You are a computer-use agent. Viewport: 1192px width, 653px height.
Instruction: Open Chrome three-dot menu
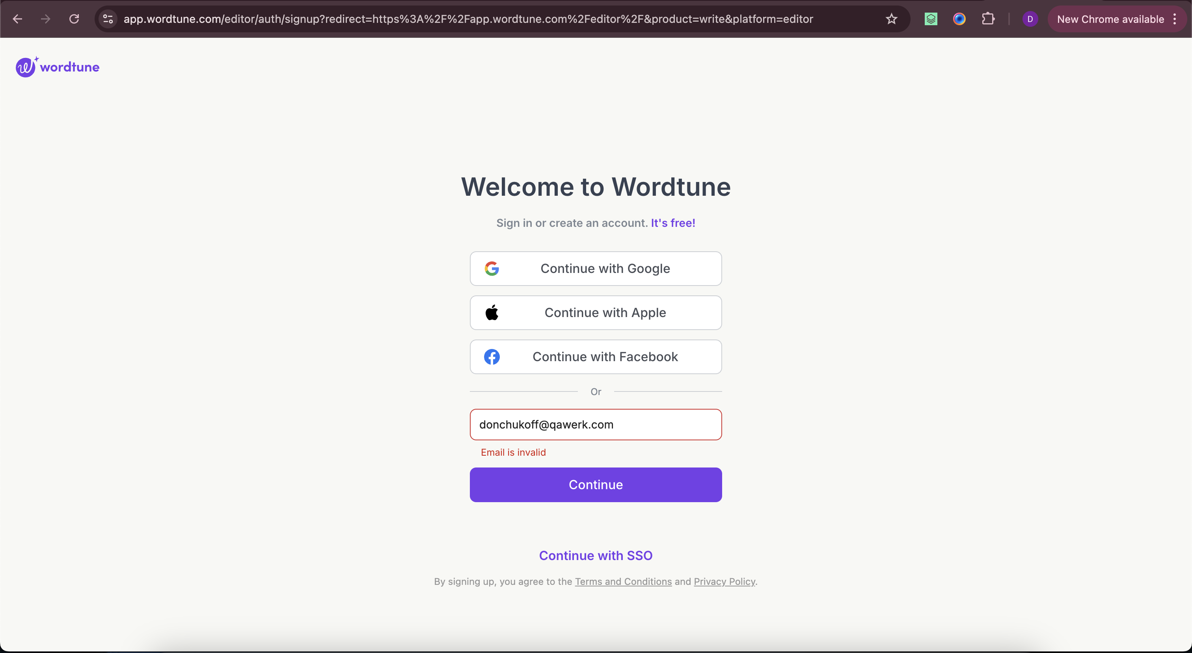1174,19
